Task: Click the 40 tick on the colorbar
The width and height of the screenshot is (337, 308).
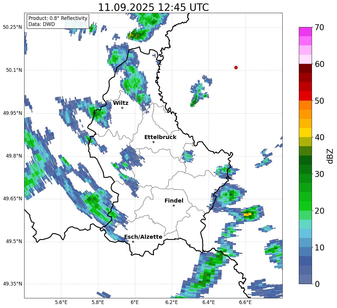Action: 319,137
